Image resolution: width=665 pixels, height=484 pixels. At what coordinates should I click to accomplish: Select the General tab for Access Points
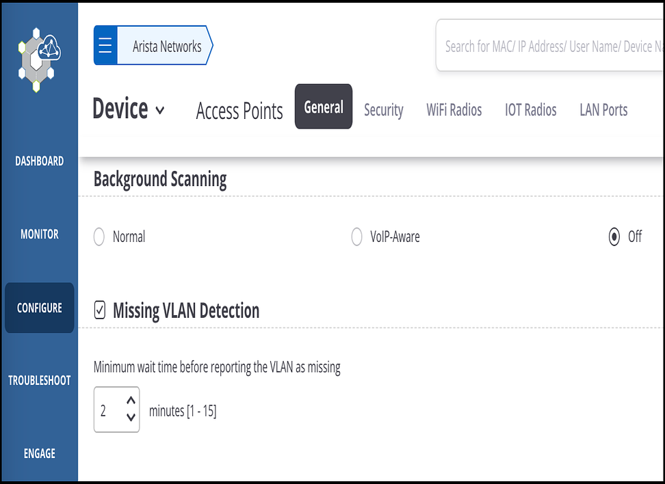point(323,107)
